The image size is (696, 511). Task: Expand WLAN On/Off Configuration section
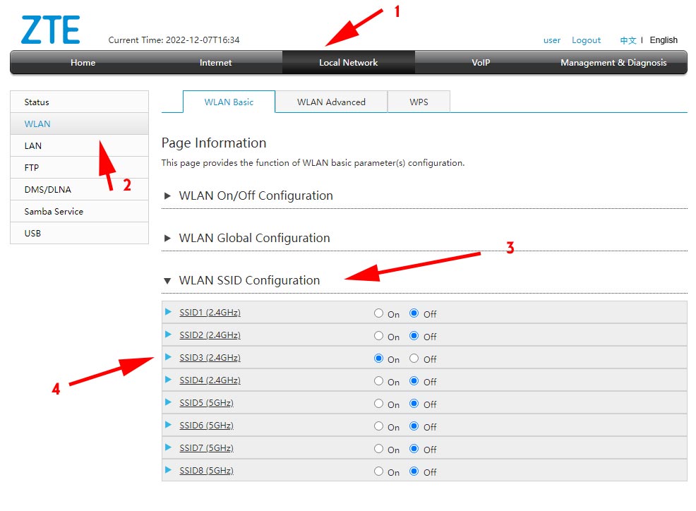click(256, 196)
